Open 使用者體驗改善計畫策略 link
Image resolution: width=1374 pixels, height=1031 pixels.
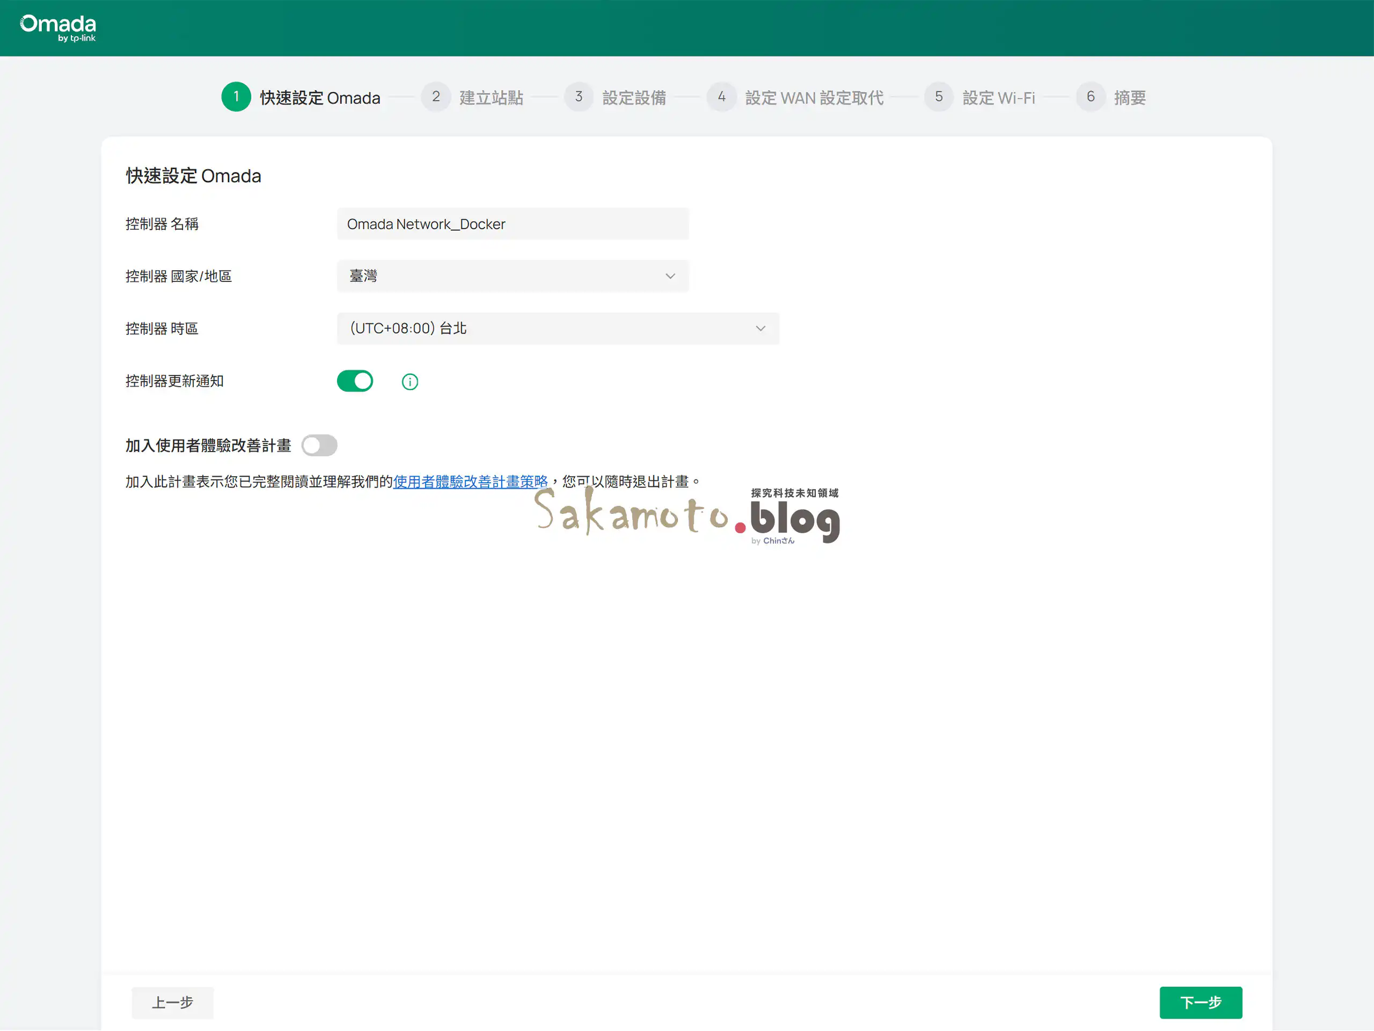470,482
